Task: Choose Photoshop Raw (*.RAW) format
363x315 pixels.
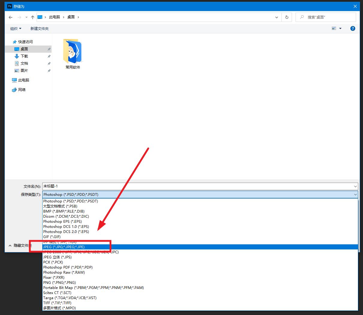Action: pyautogui.click(x=200, y=272)
